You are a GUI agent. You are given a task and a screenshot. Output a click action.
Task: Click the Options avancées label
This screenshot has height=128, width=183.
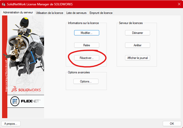click(79, 72)
